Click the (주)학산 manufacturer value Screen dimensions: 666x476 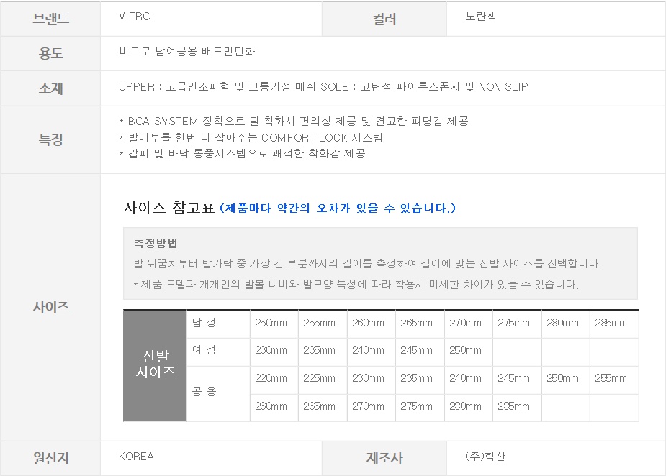(485, 457)
